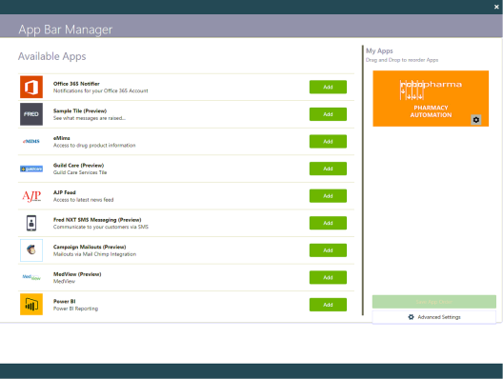Add the AJP Feed app

pyautogui.click(x=328, y=196)
